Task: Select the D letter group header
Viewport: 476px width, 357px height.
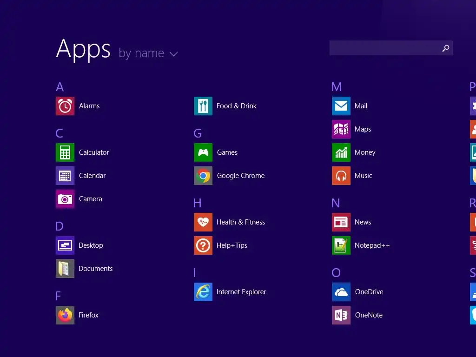Action: click(x=59, y=226)
